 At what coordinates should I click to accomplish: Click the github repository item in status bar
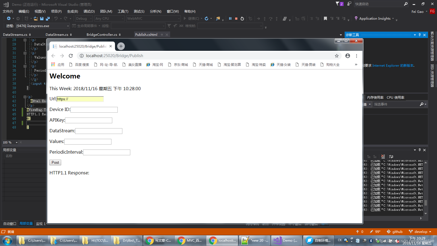(x=395, y=232)
